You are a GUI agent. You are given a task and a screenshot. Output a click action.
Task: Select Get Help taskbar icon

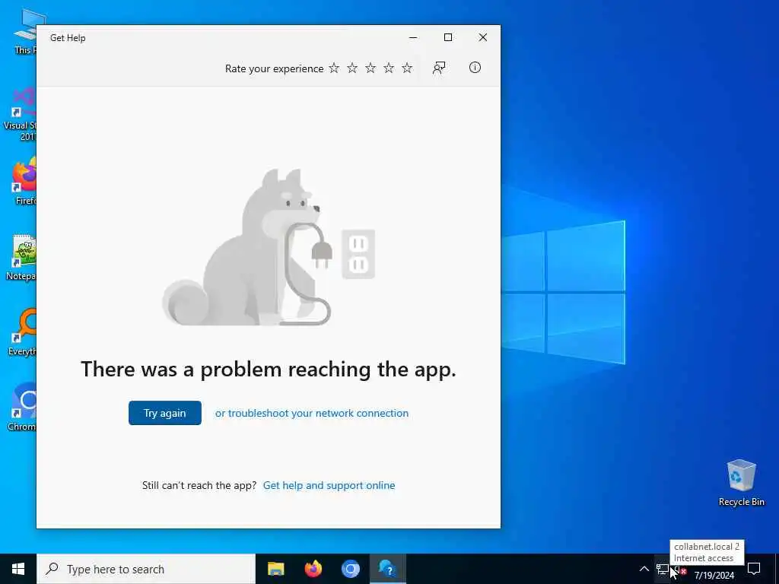388,569
